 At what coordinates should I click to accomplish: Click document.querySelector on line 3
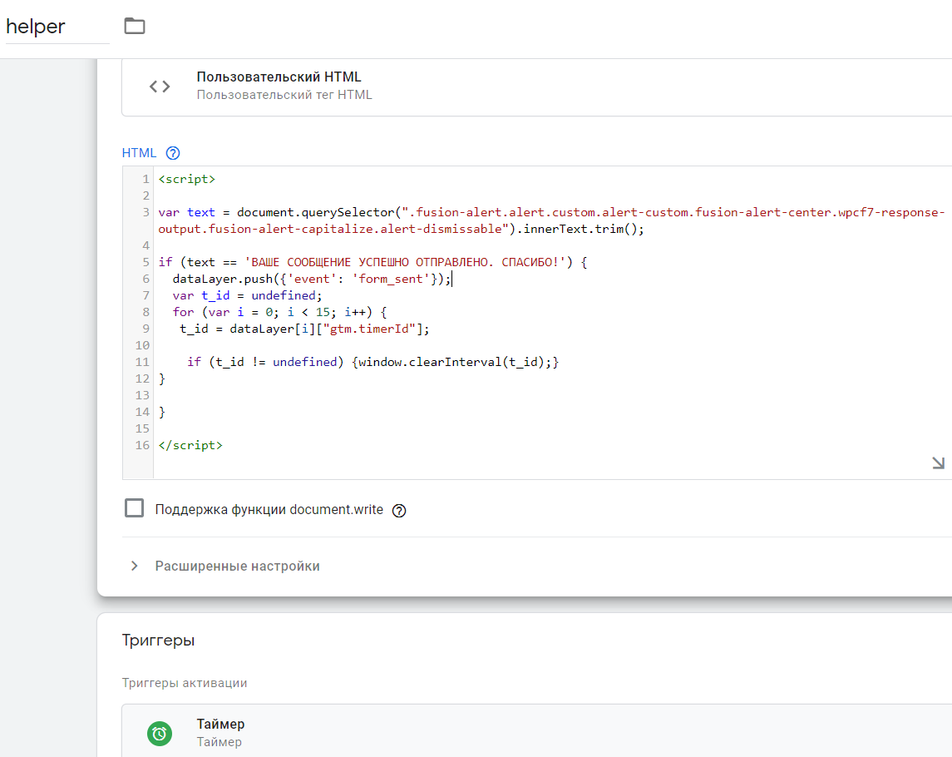tap(314, 212)
